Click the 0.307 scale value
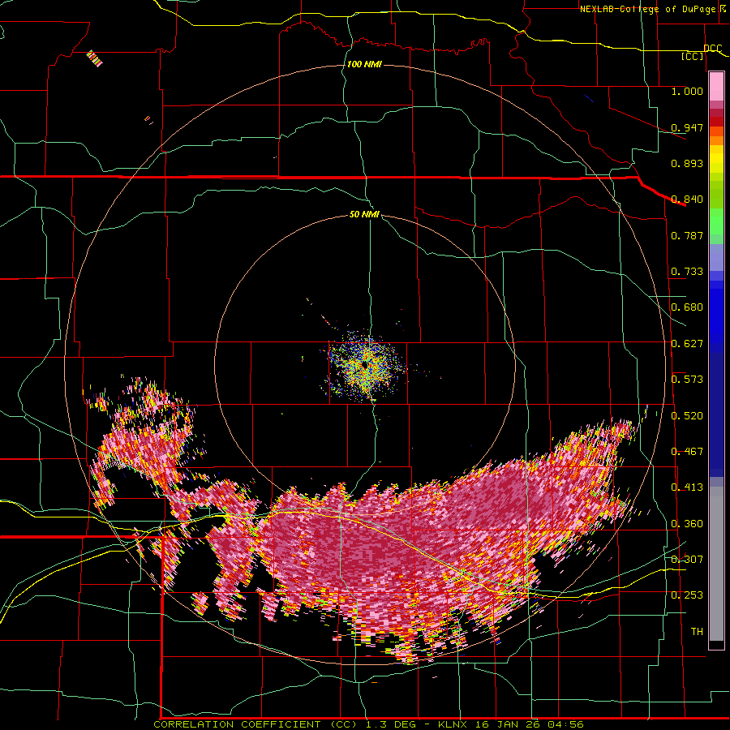 pos(687,560)
